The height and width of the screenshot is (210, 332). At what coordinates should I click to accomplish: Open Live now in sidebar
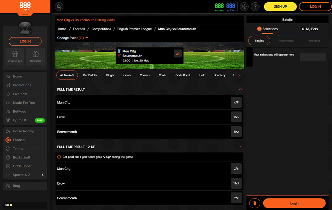25,94
